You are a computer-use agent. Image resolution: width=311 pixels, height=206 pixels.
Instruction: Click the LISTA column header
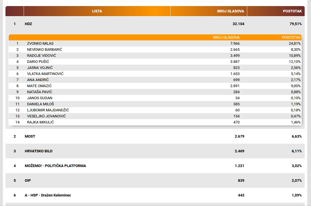pyautogui.click(x=97, y=11)
